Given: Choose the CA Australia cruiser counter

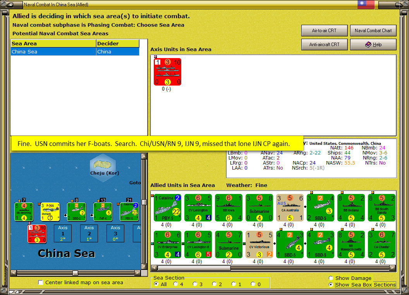Looking at the screenshot, I should click(x=290, y=208).
